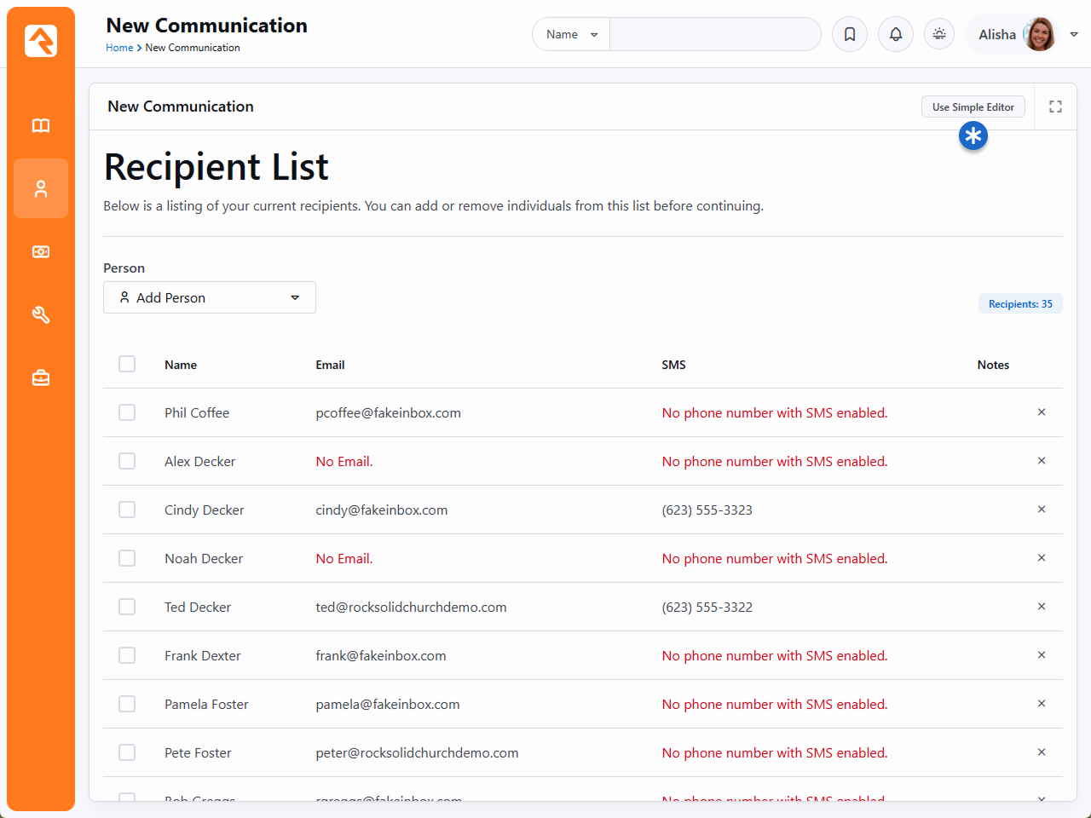
Task: Click the Rock logo in the sidebar
Action: click(41, 41)
